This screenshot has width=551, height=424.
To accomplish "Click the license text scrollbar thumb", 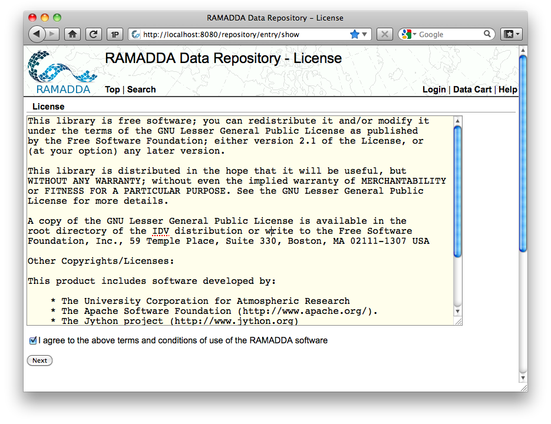I will pos(457,191).
